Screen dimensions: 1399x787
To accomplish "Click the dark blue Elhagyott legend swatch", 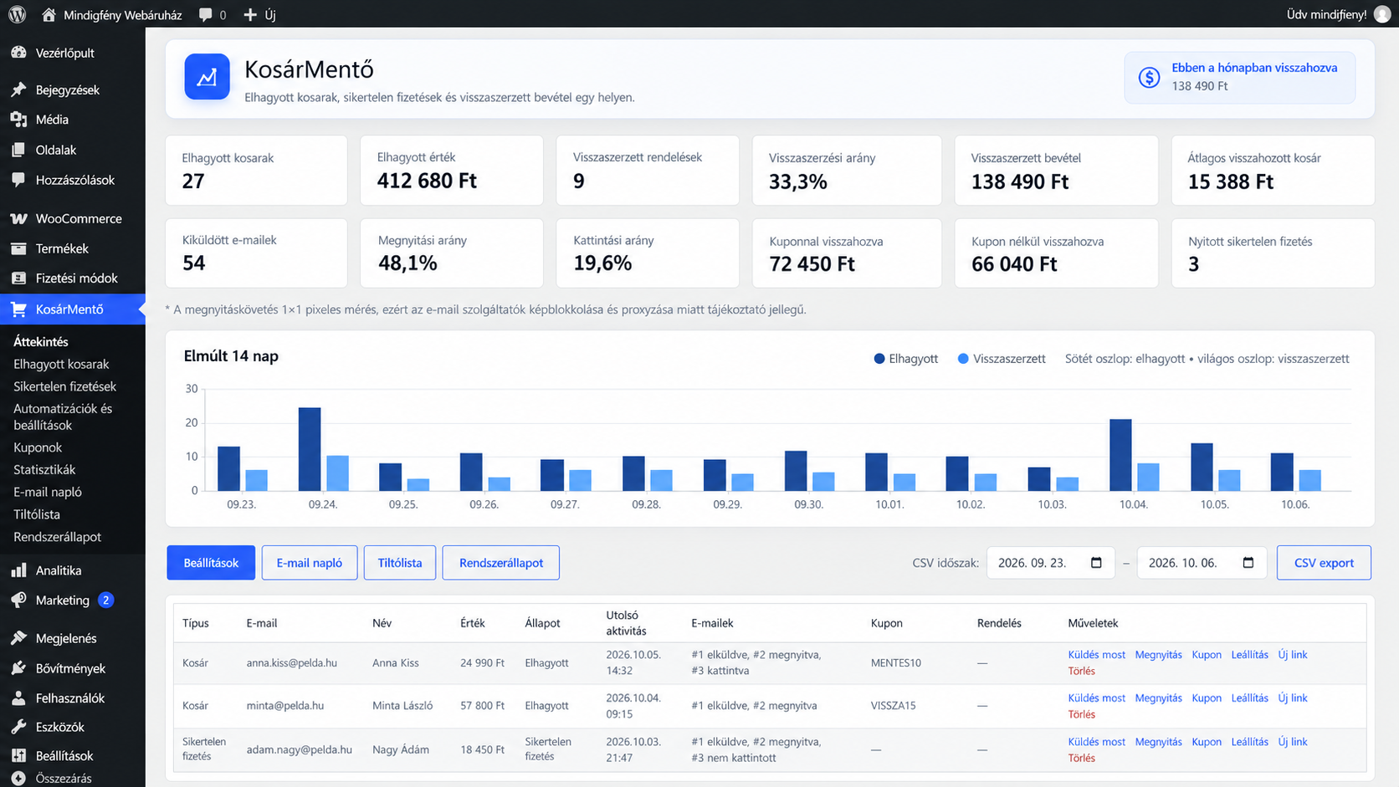I will pos(879,359).
